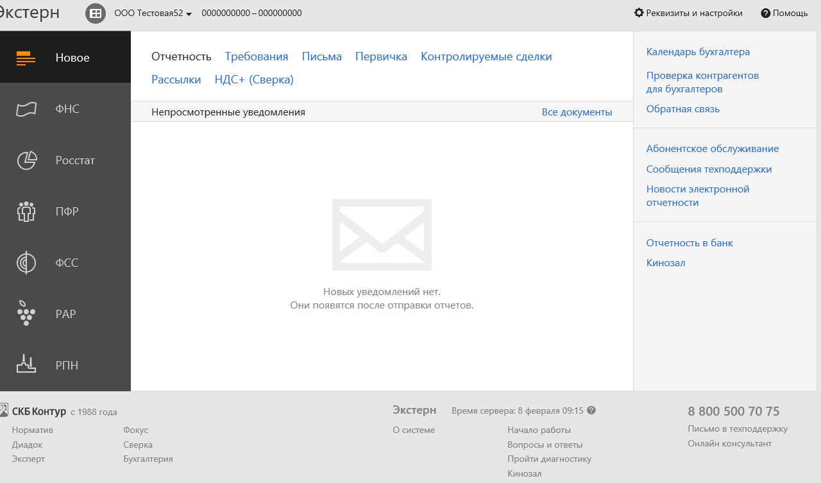Click the gear icon for Реквизиты и настройки
821x483 pixels.
tap(639, 13)
